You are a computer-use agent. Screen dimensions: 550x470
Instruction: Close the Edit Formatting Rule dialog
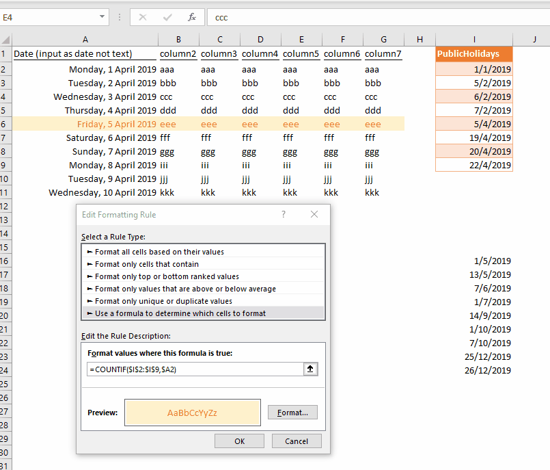click(x=314, y=214)
